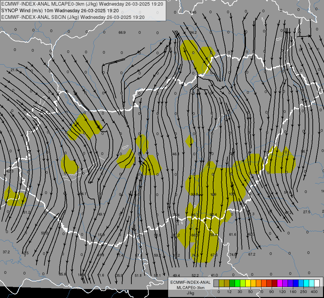Click the legend tick label '250'
Viewport: 324px width, 298px height.
[x=303, y=292]
